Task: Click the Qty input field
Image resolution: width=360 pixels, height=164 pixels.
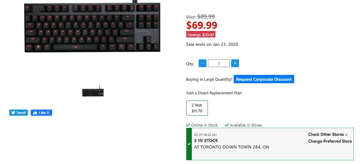Action: pyautogui.click(x=219, y=63)
